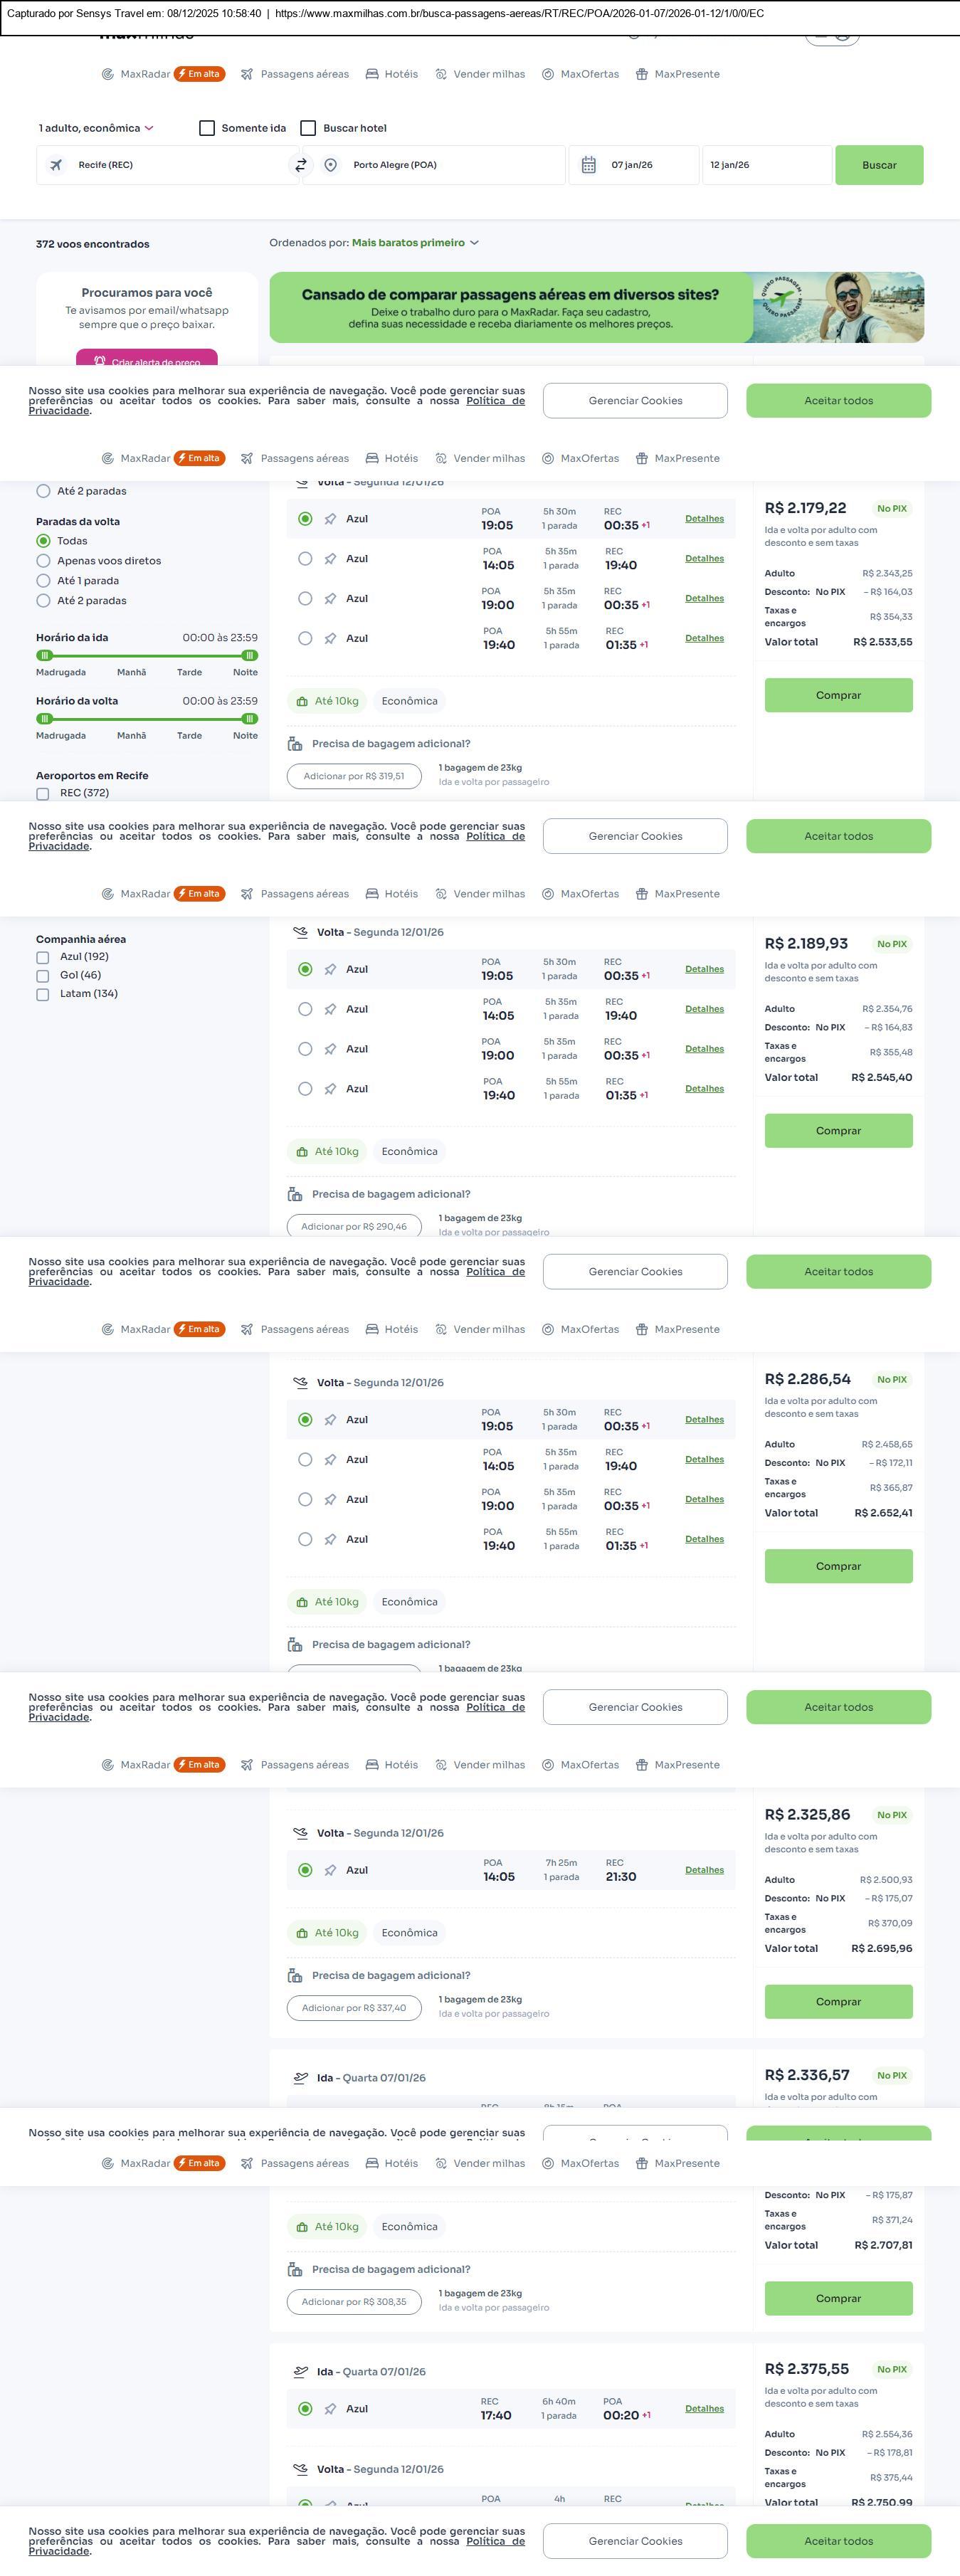960x2576 pixels.
Task: Click the swap origin and destination arrows icon
Action: pyautogui.click(x=300, y=165)
